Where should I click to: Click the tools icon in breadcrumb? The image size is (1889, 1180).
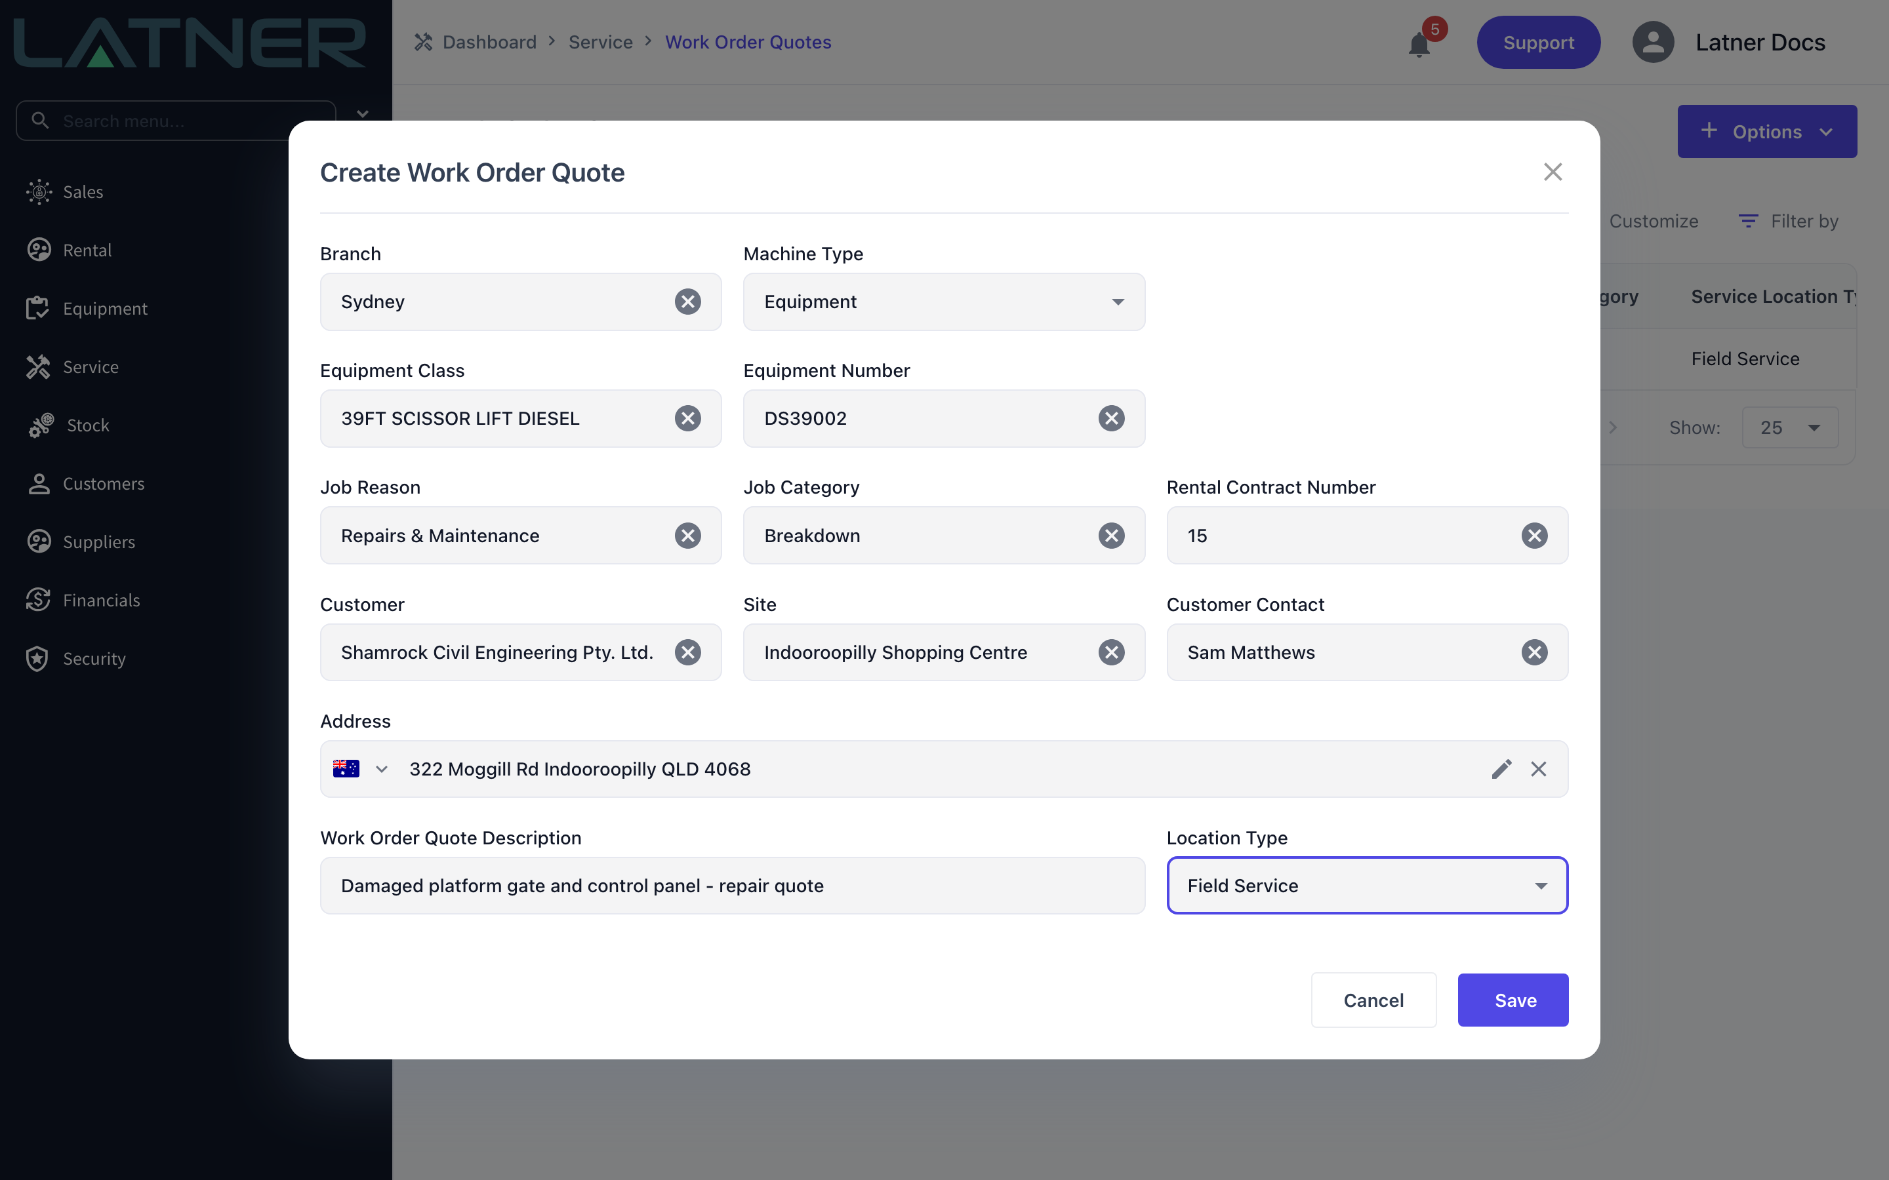click(423, 42)
